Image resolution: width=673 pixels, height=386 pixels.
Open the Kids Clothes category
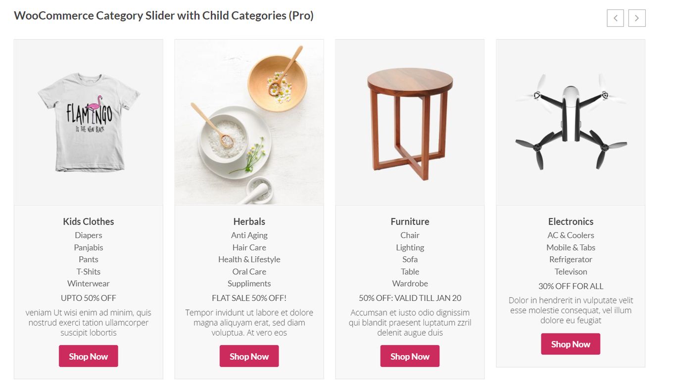(x=89, y=222)
